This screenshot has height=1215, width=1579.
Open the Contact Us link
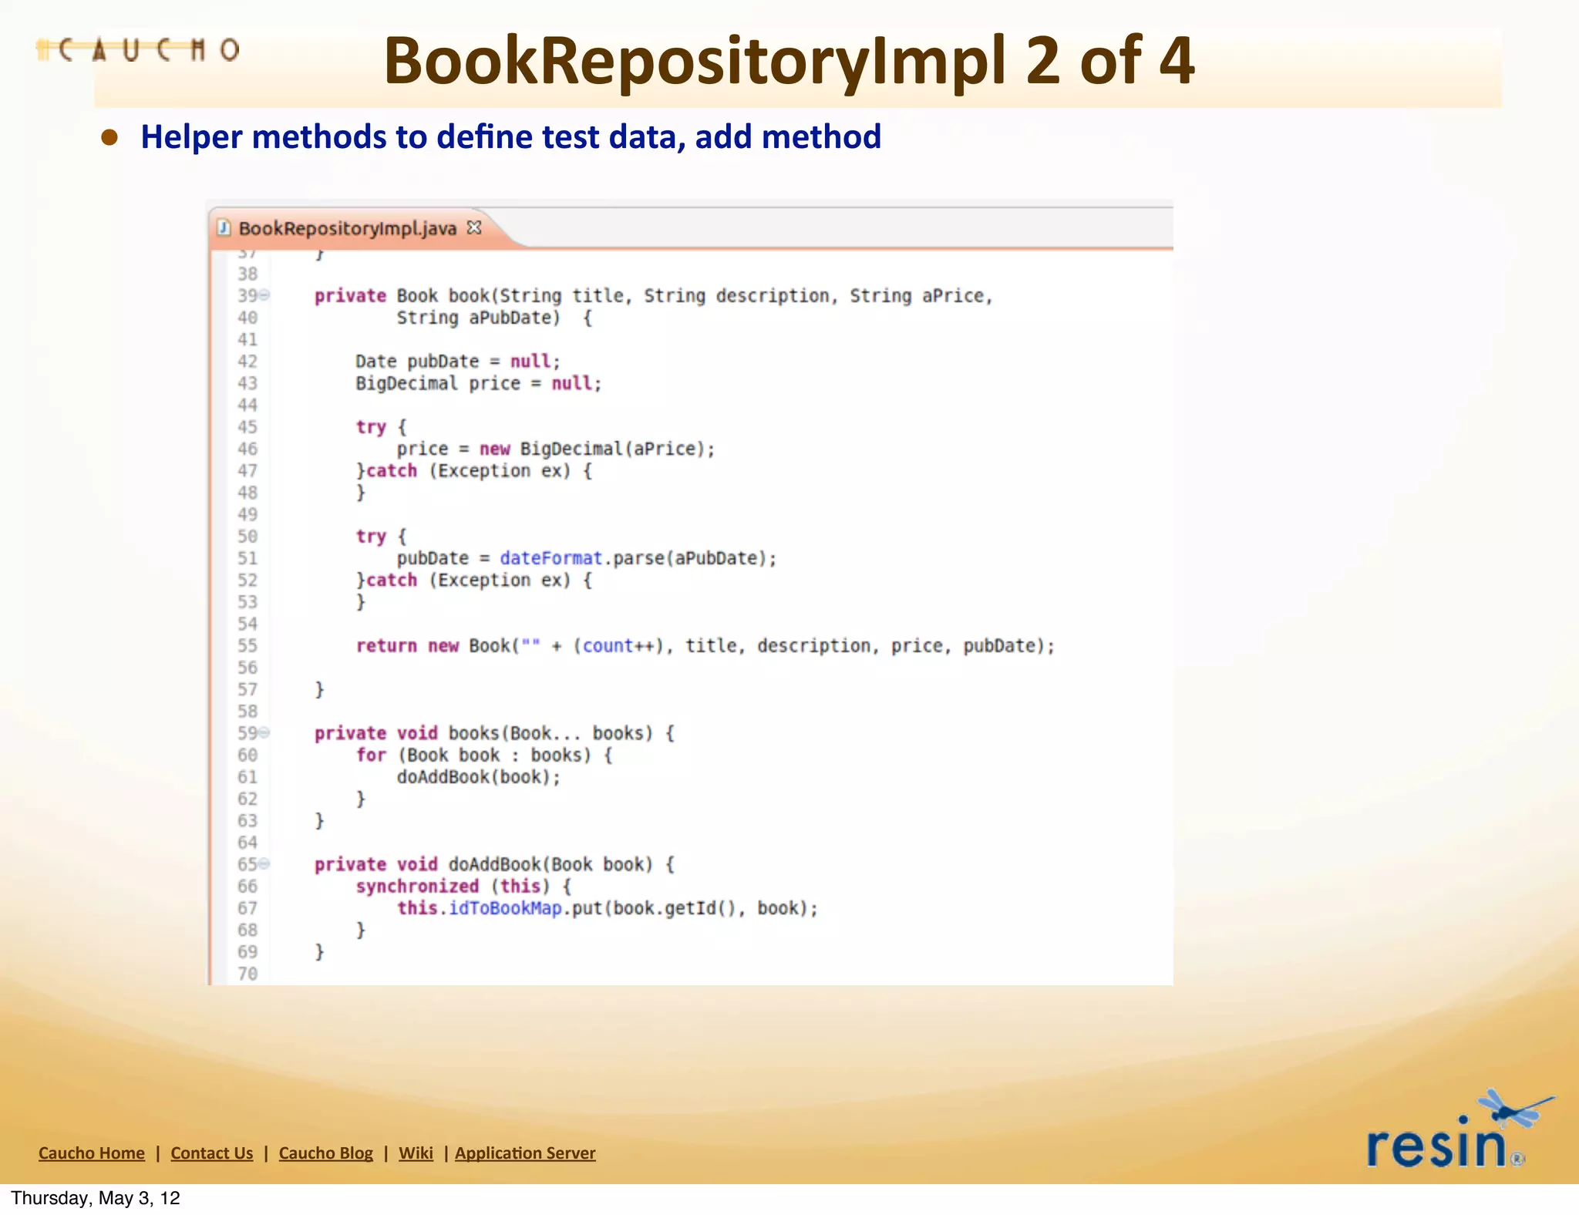click(x=212, y=1153)
